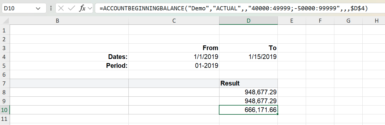
Task: Select all cells with corner triangle
Action: (5, 21)
